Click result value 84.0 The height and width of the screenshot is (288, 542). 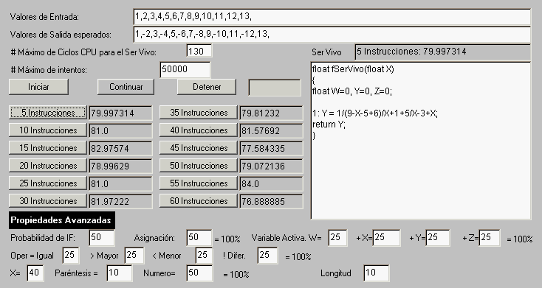[271, 183]
